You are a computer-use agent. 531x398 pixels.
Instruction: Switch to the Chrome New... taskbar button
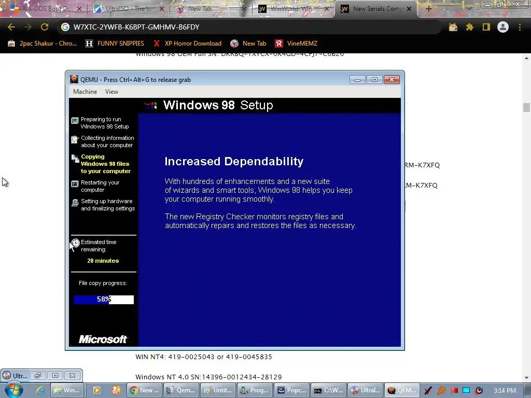tap(144, 390)
